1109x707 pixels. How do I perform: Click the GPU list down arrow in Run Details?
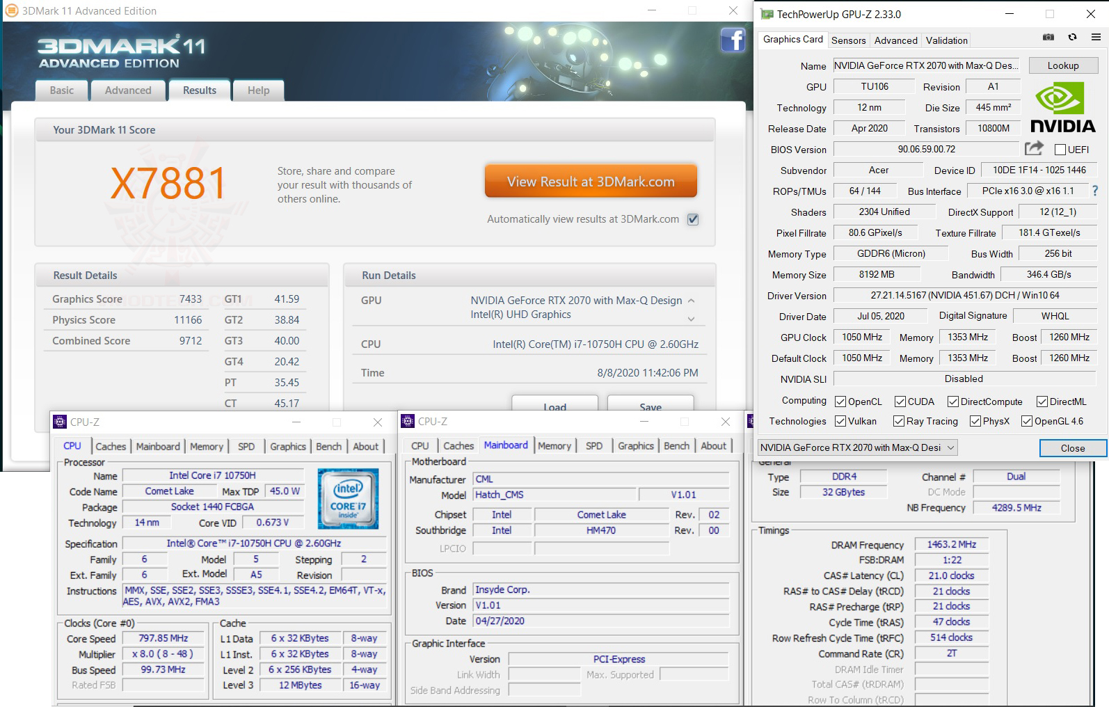[692, 319]
